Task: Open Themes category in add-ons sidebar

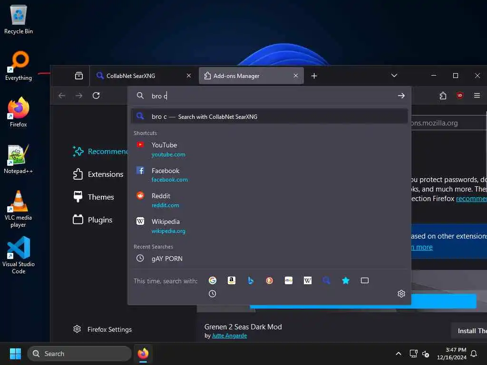Action: tap(94, 197)
